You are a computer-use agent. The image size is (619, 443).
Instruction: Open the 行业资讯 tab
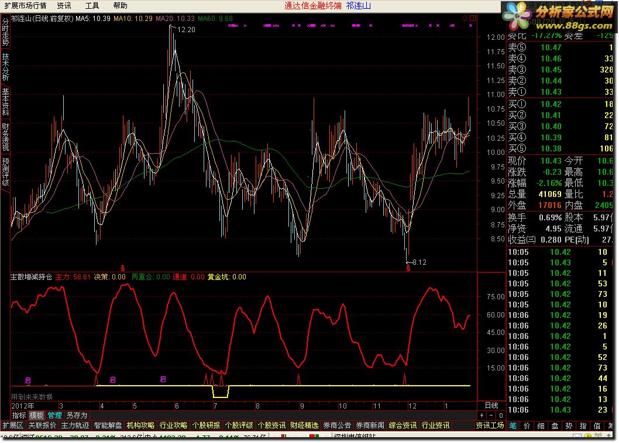[x=435, y=425]
